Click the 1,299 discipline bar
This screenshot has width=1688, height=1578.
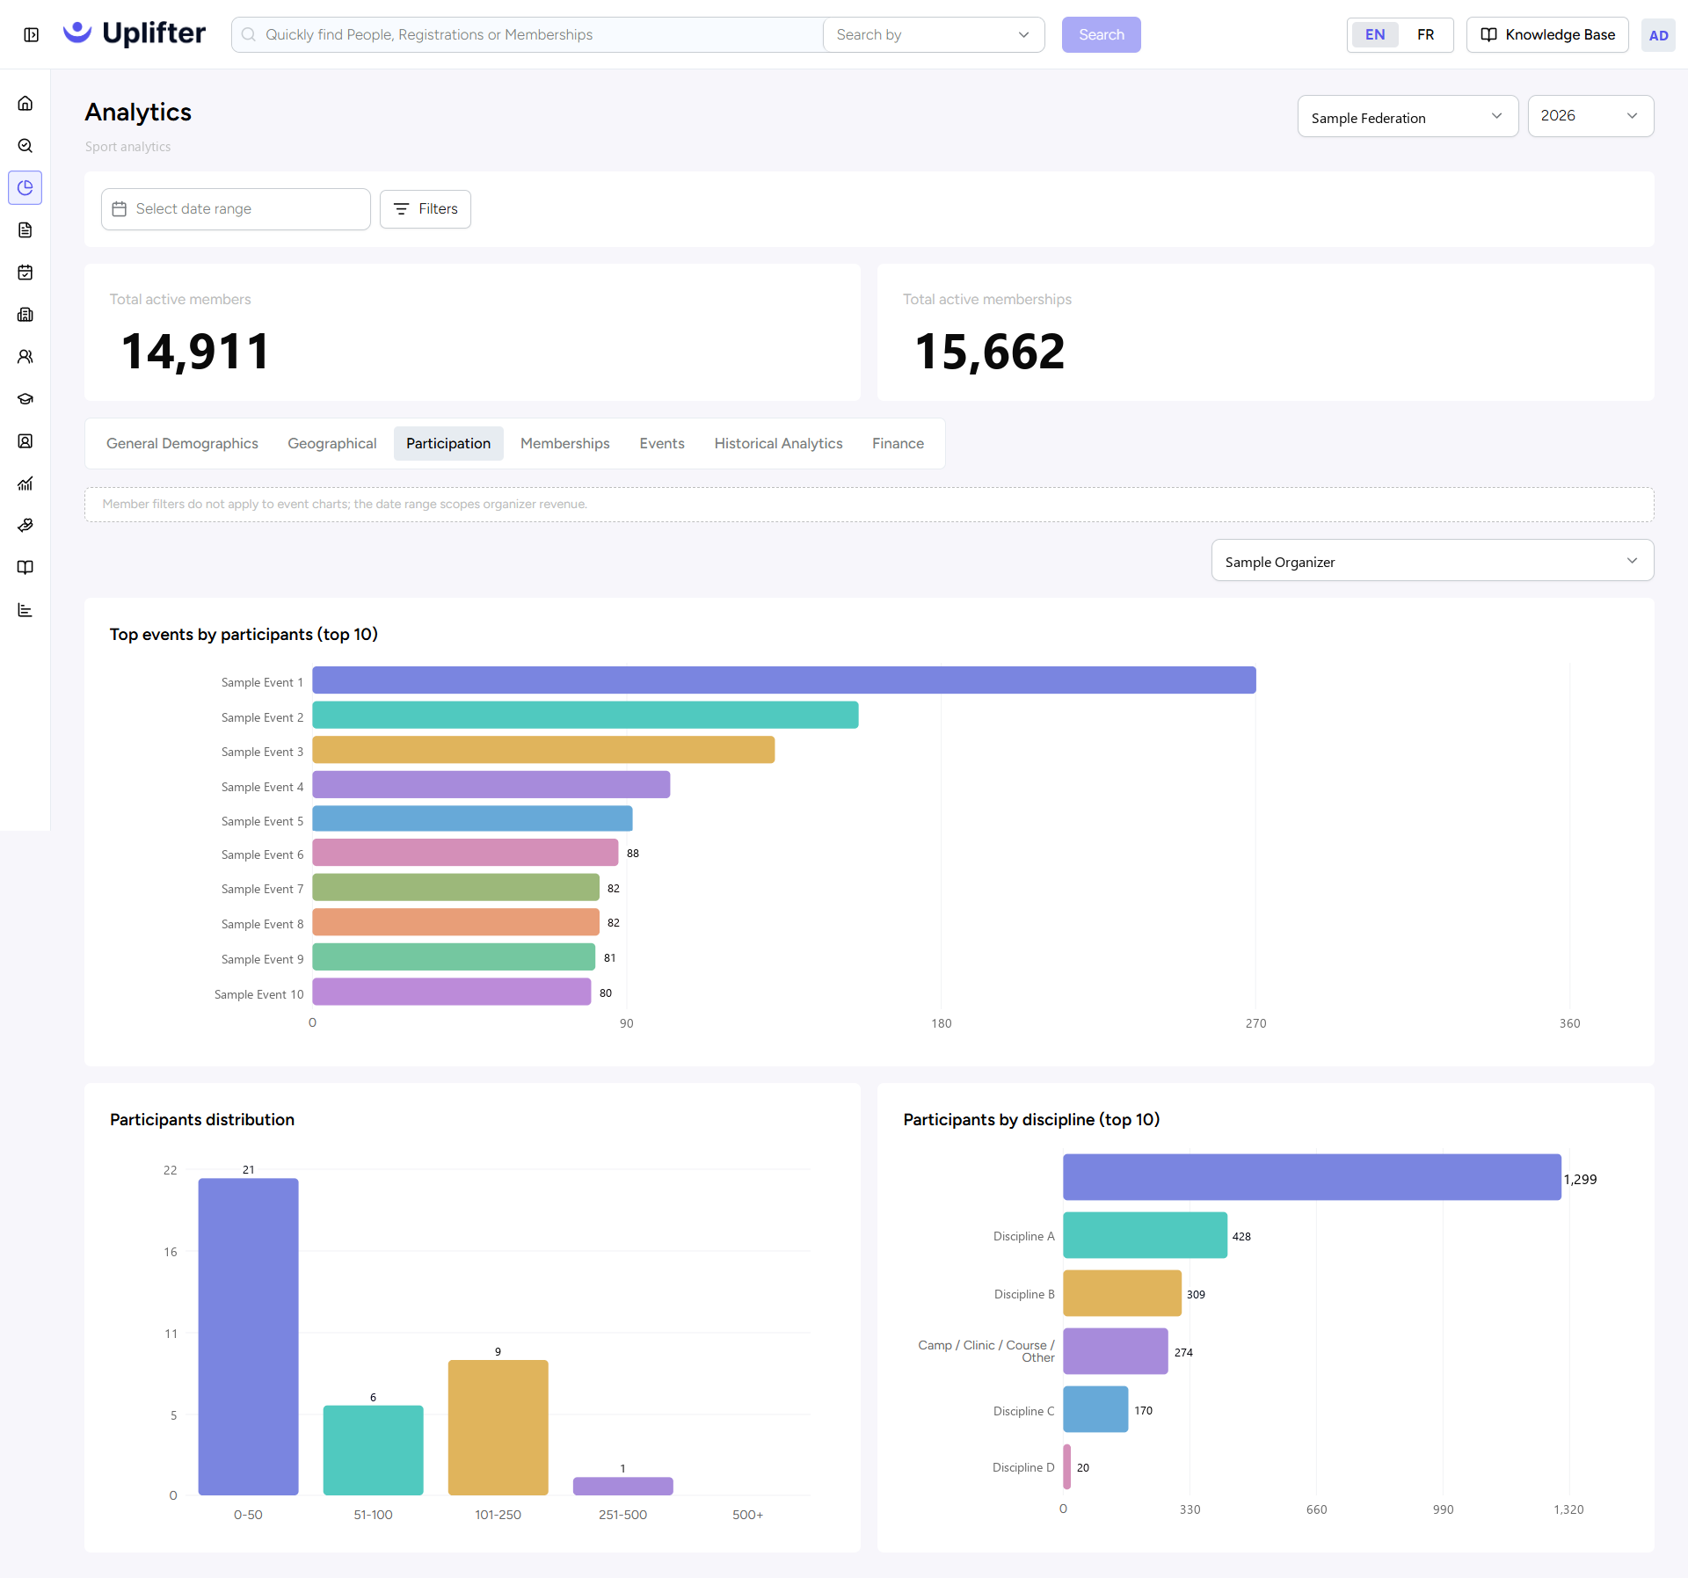click(x=1313, y=1178)
